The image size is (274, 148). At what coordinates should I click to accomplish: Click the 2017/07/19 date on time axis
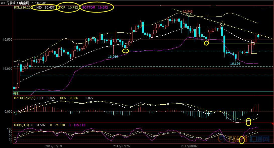pyautogui.click(x=54, y=146)
